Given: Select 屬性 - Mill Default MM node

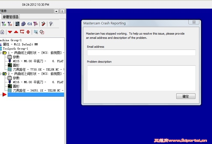Looking at the screenshot, I should pyautogui.click(x=20, y=44).
